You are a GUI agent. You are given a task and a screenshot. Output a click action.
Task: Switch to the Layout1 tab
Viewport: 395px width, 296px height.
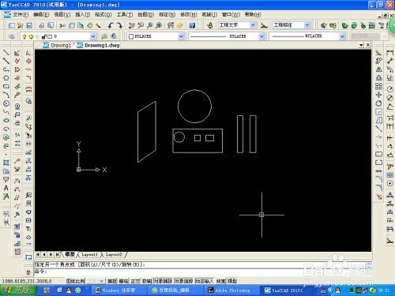click(89, 254)
